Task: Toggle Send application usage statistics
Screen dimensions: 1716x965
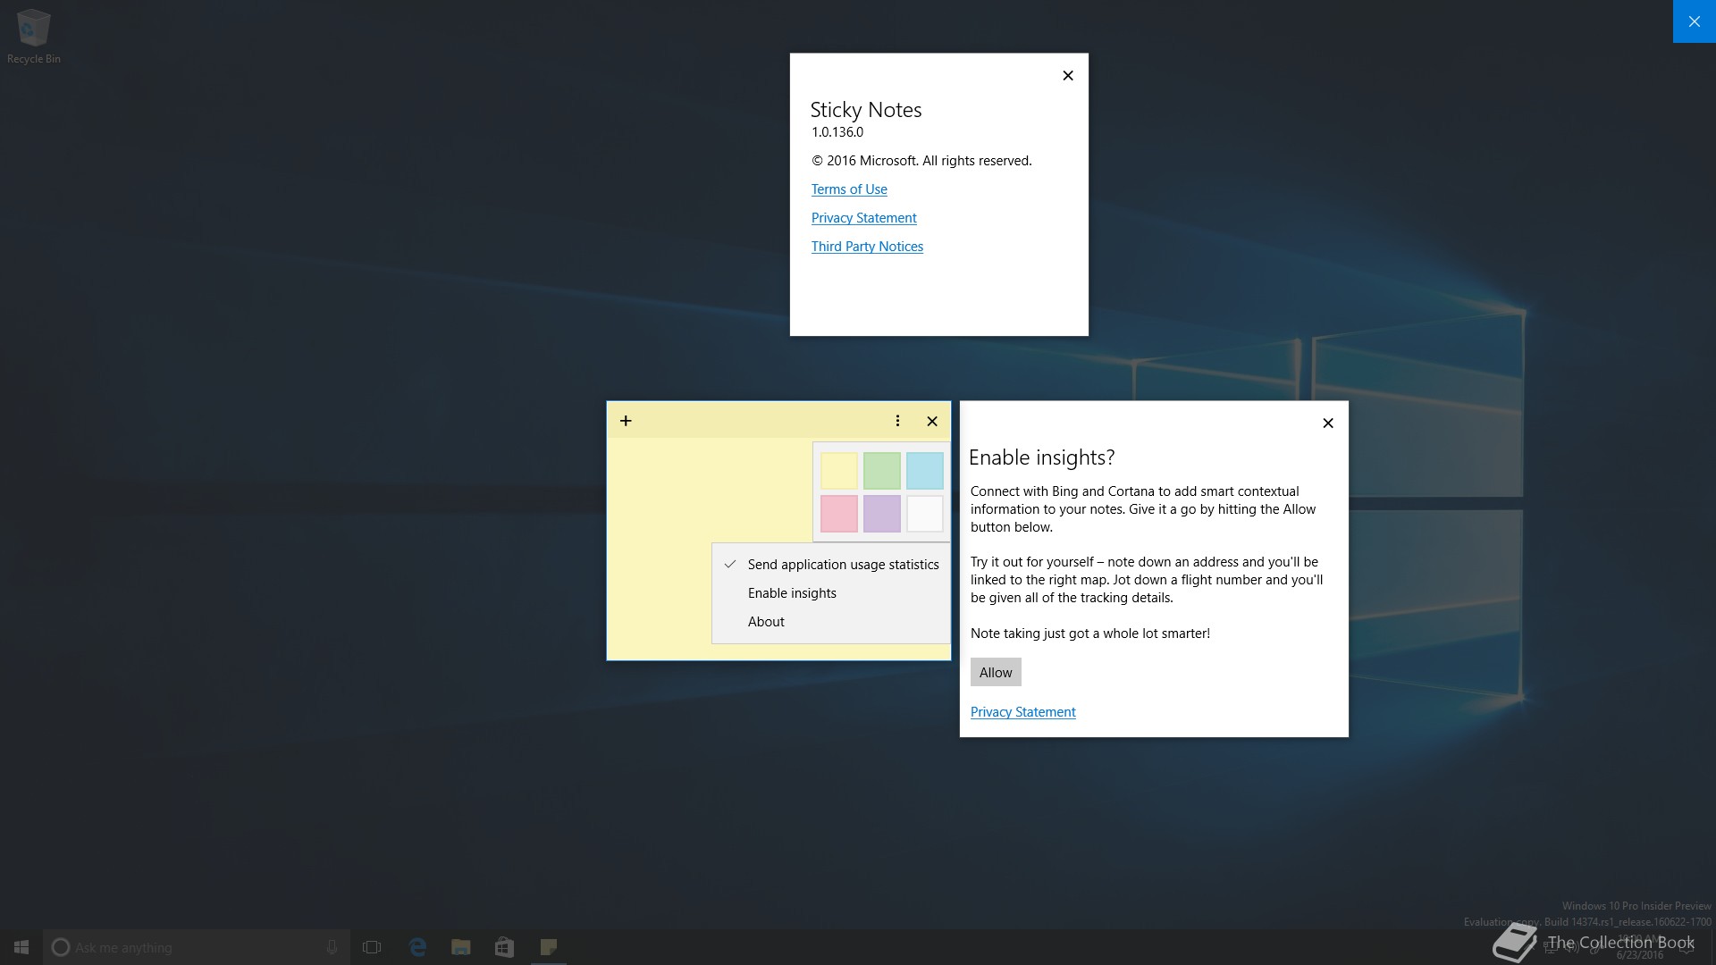Action: point(831,565)
